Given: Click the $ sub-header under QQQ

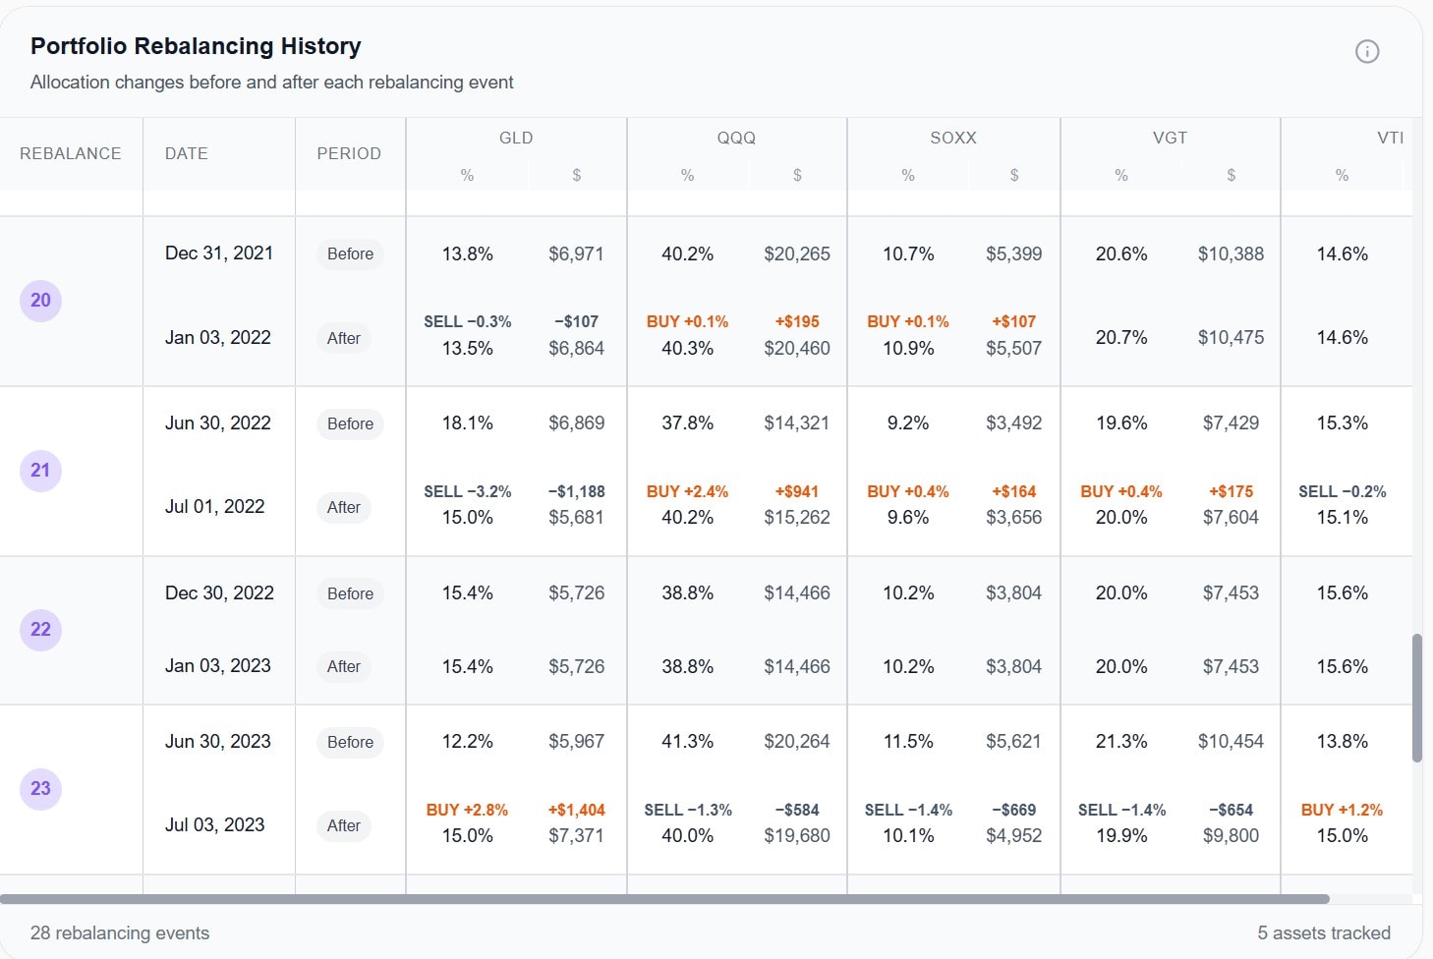Looking at the screenshot, I should pos(797,175).
